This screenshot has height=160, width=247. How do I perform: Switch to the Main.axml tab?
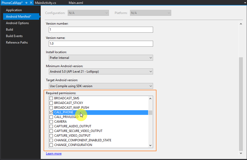pyautogui.click(x=76, y=3)
